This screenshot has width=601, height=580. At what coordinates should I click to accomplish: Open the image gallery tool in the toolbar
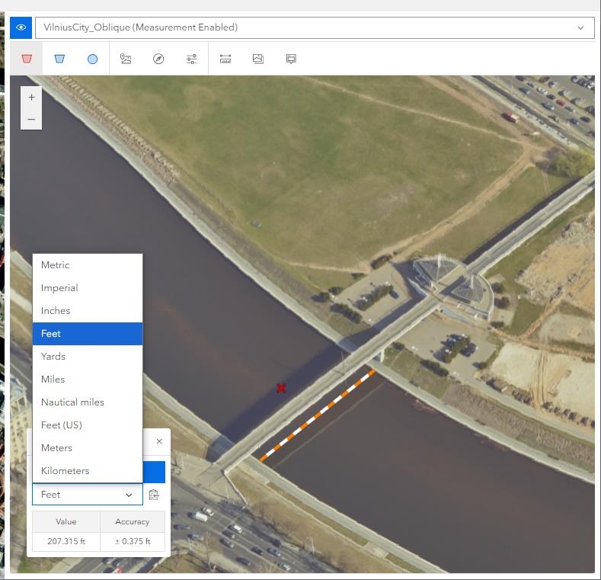coord(126,59)
